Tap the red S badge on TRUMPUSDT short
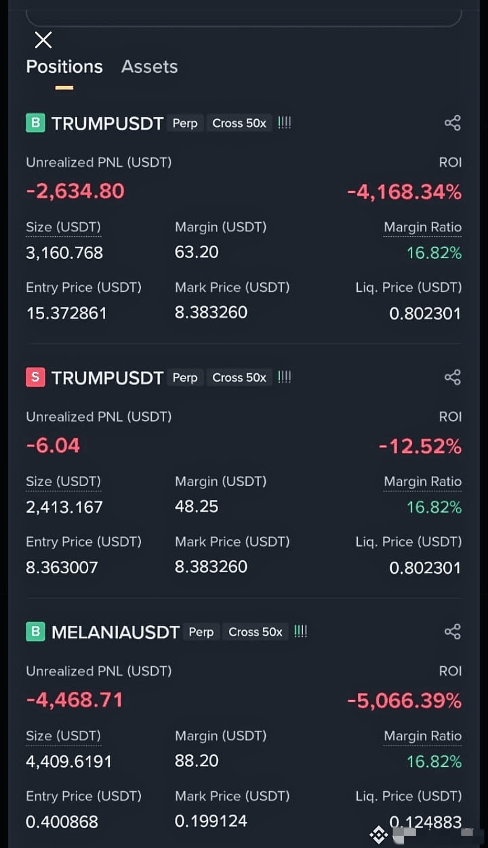This screenshot has height=848, width=488. 35,377
